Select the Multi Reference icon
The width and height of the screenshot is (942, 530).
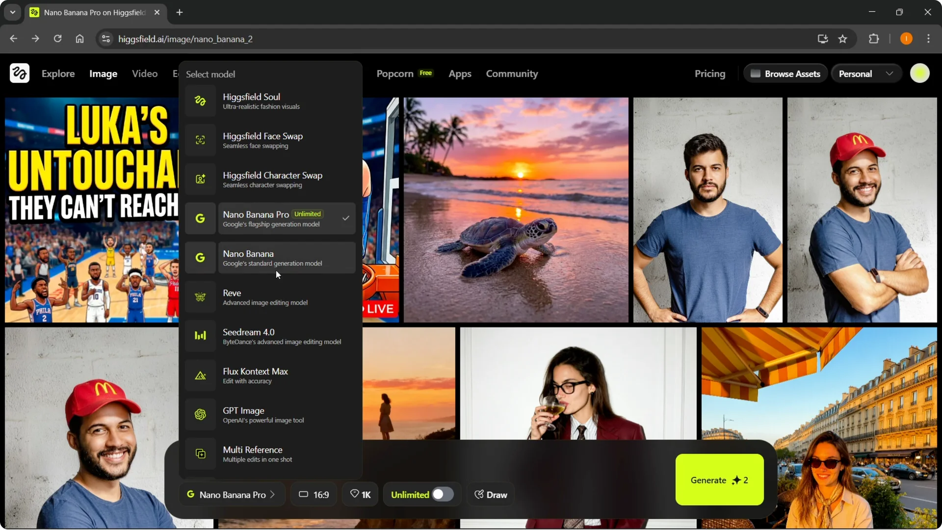click(x=200, y=454)
